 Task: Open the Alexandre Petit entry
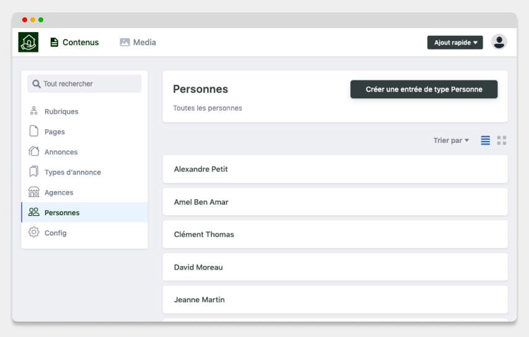point(335,169)
